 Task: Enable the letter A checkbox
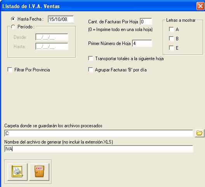click(171, 29)
